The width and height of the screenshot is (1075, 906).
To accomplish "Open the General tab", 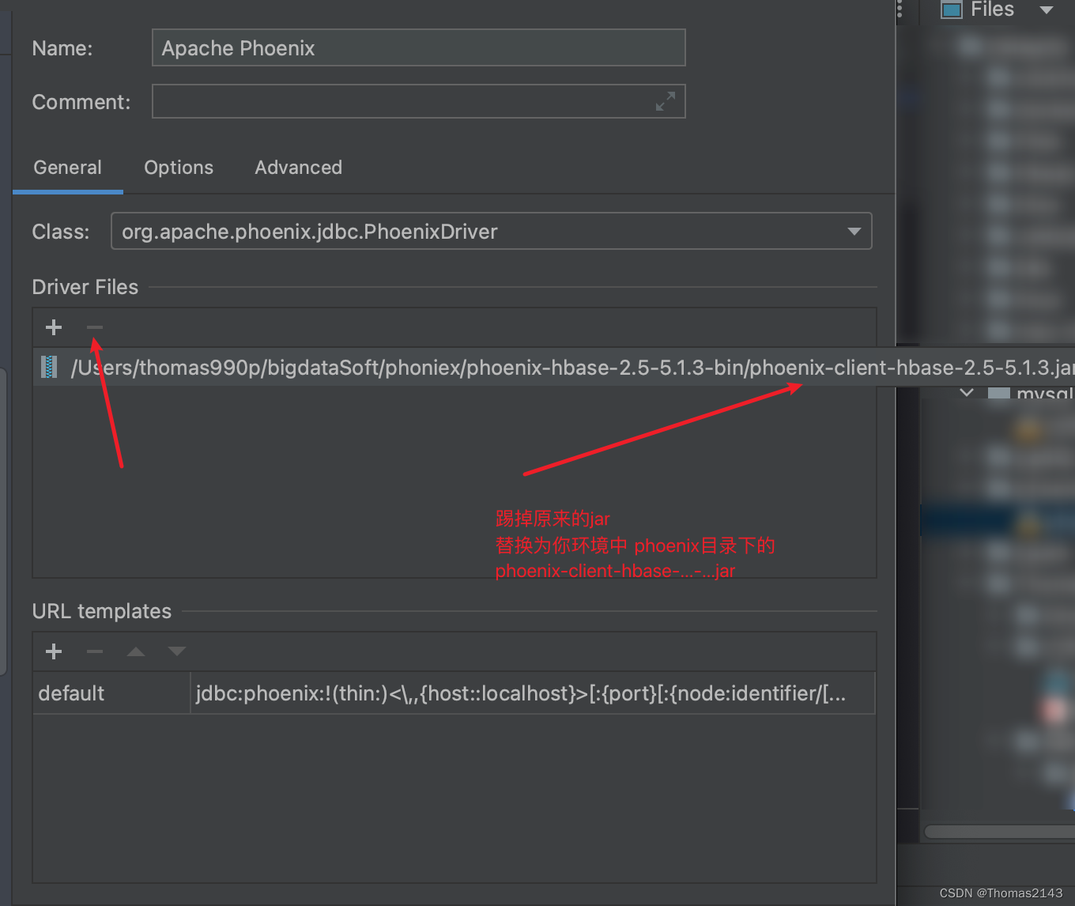I will 67,168.
